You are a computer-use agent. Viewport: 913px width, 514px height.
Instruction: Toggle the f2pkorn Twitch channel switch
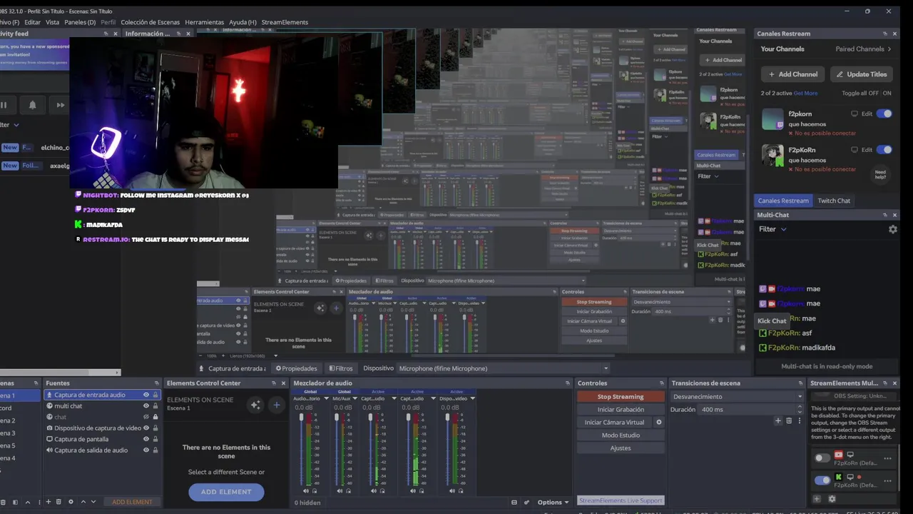pos(884,114)
